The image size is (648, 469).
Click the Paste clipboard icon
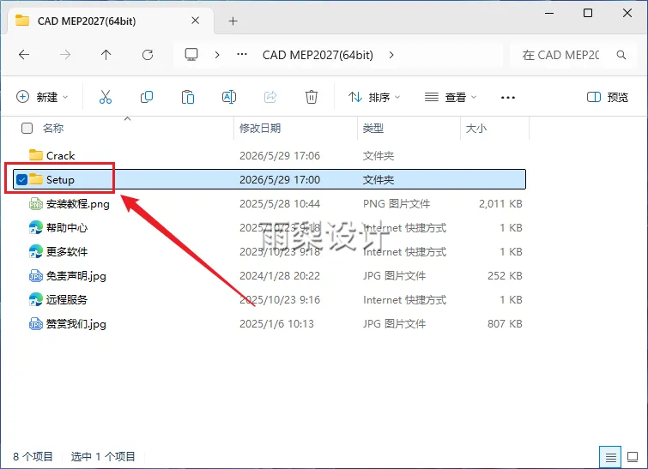tap(188, 98)
